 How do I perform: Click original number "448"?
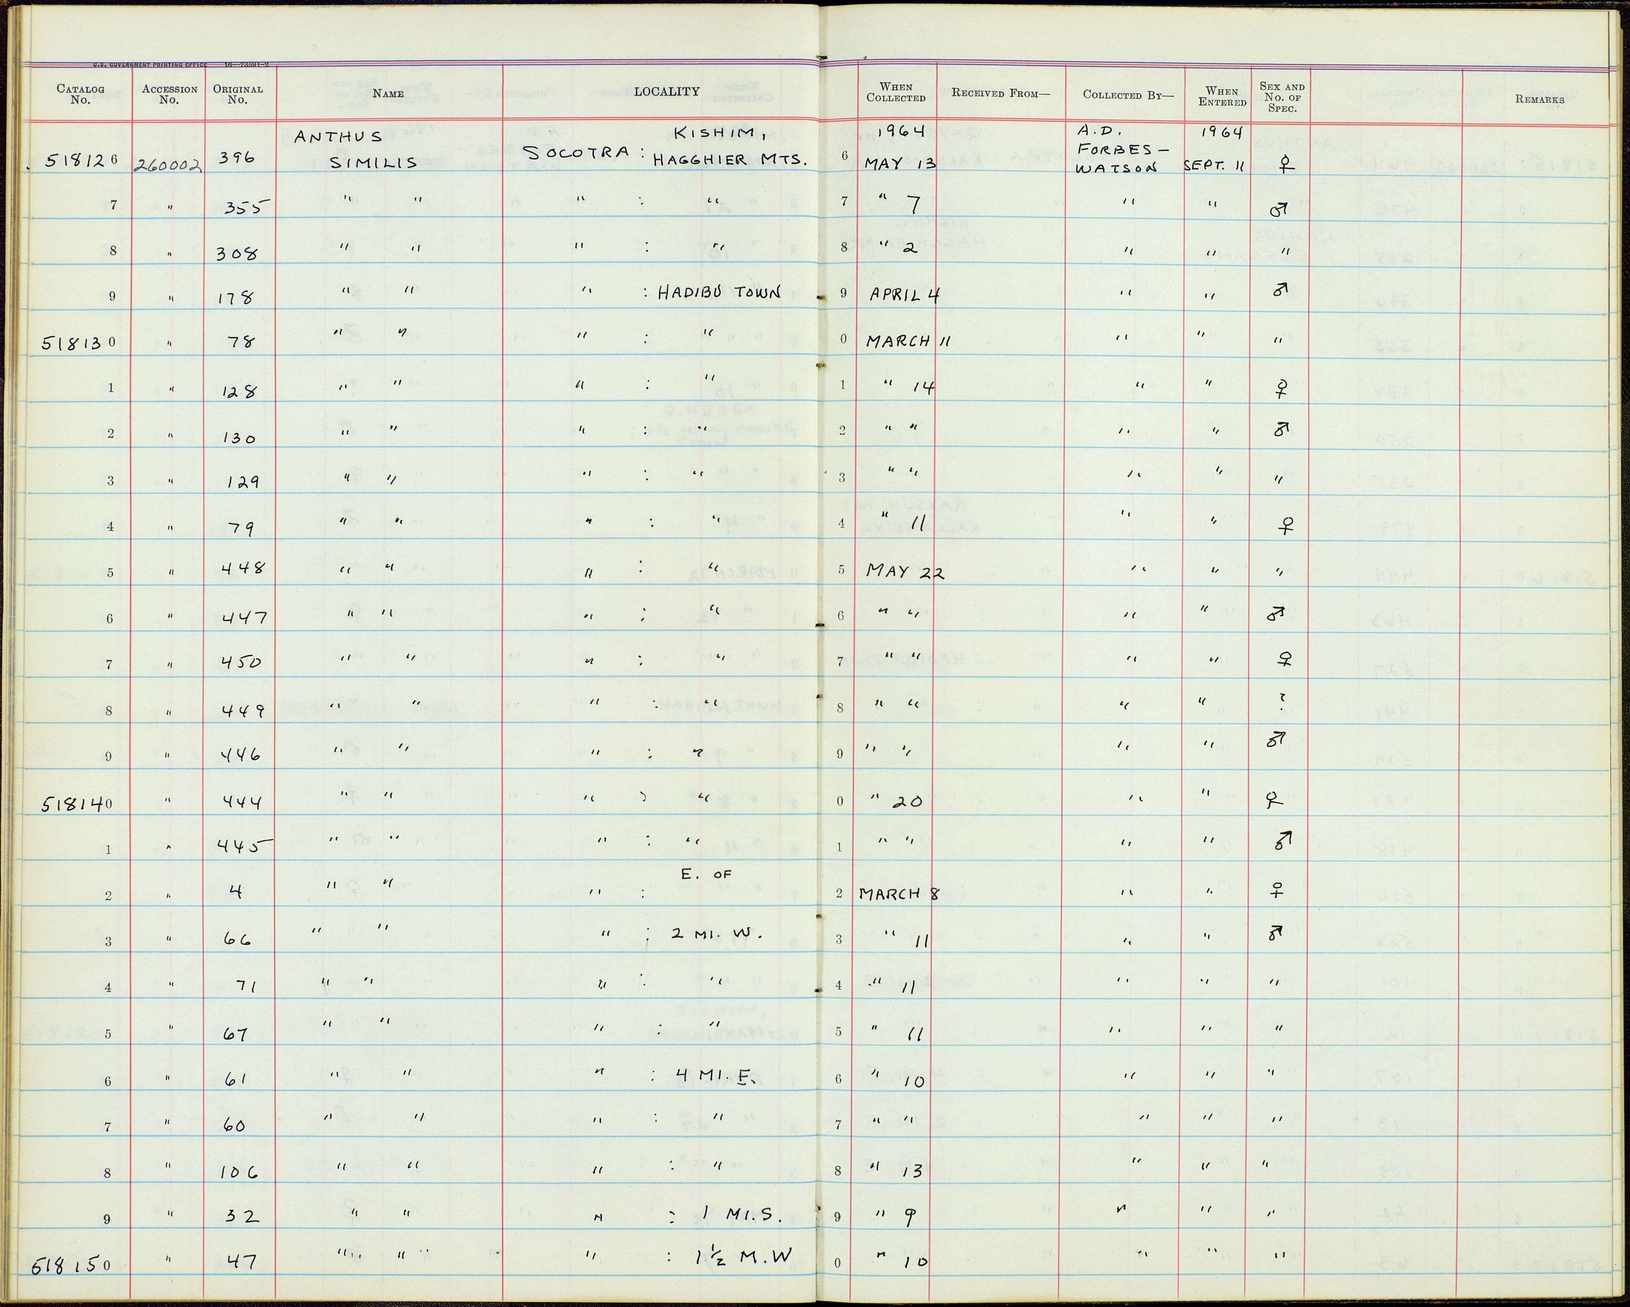click(x=243, y=568)
